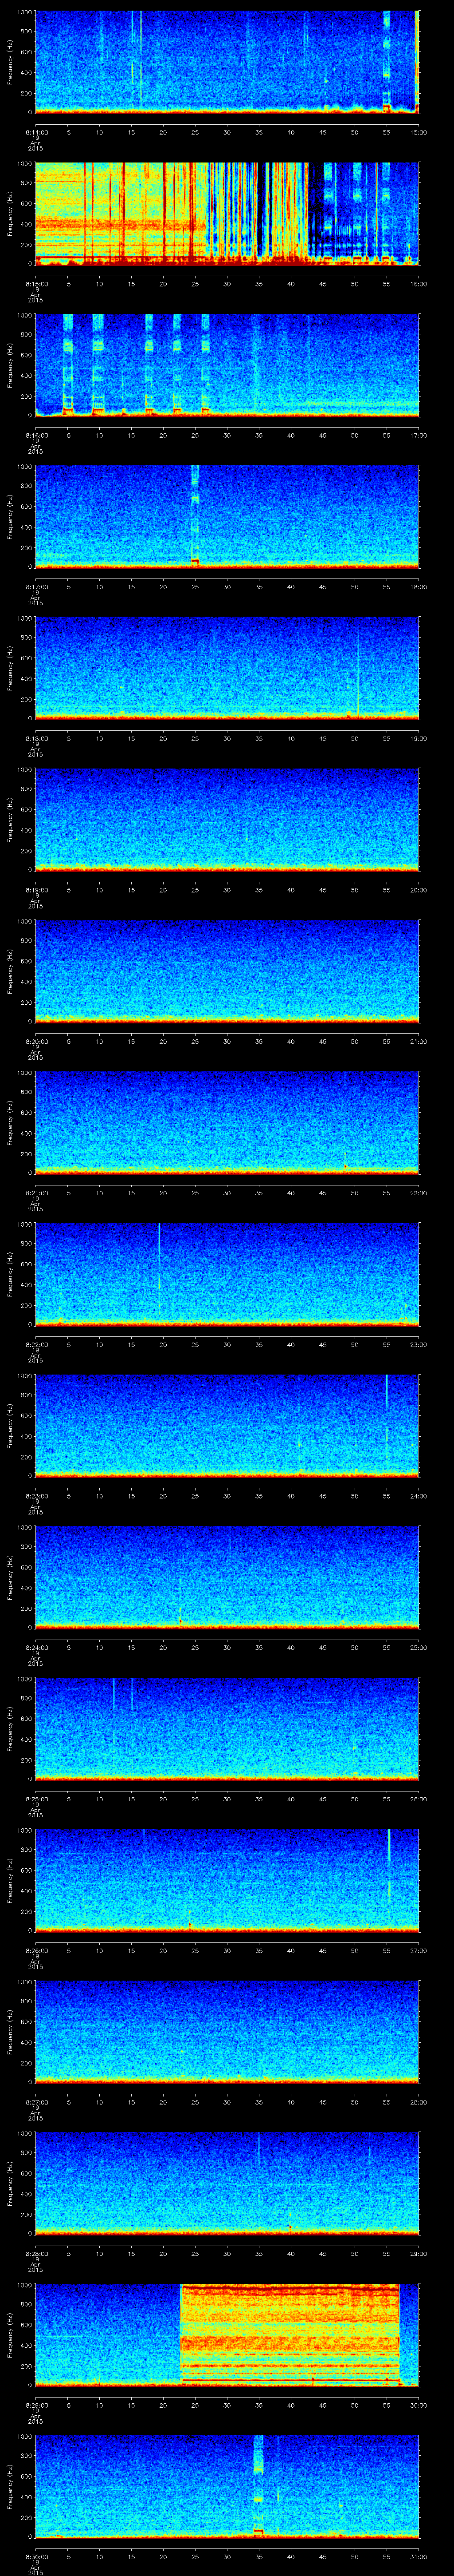The image size is (454, 2576).
Task: Click the 23:00 end time label
Action: 419,1344
